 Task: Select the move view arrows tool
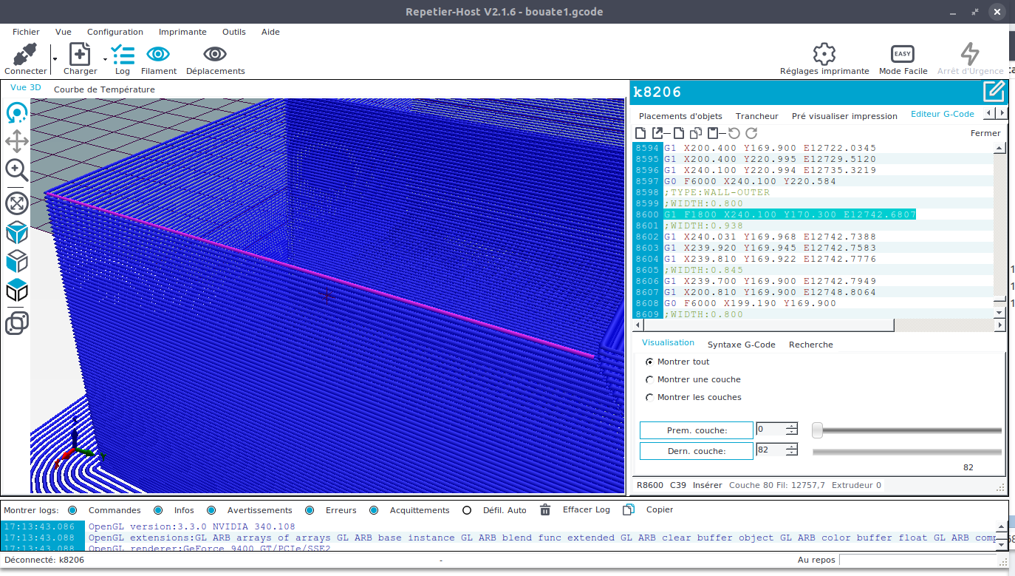17,142
